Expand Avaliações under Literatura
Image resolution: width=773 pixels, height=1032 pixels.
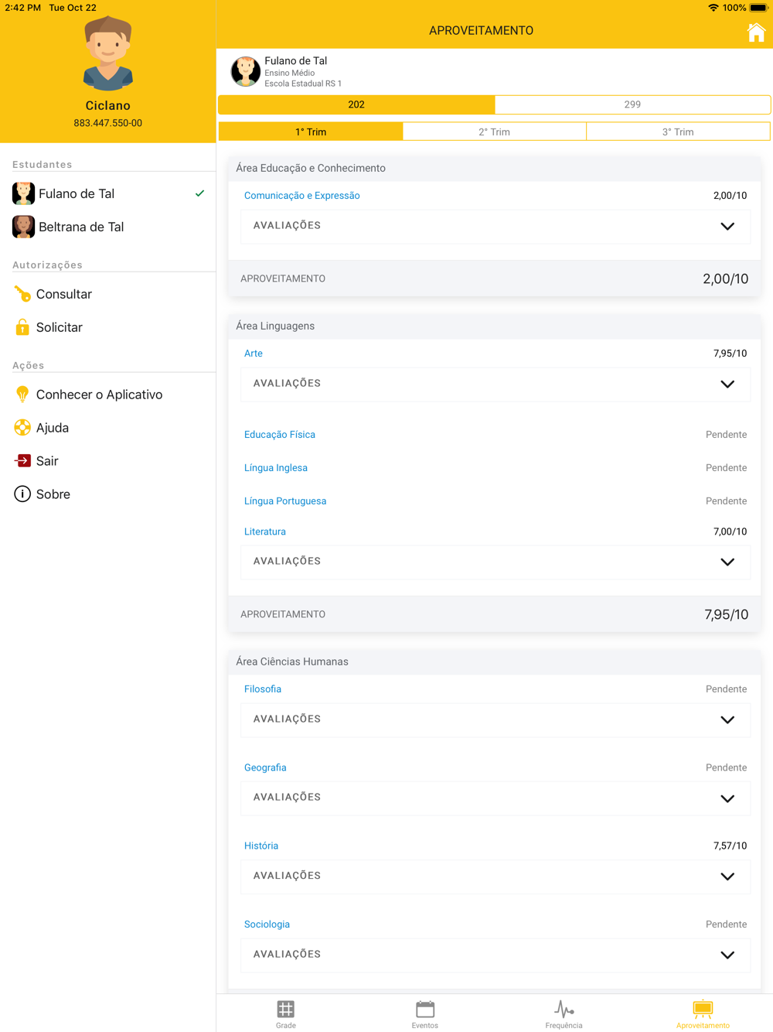(495, 562)
